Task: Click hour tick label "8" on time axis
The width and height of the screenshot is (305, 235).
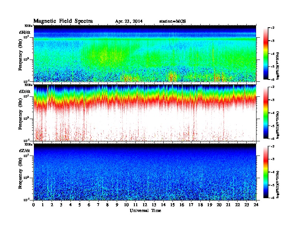Action: click(x=108, y=205)
